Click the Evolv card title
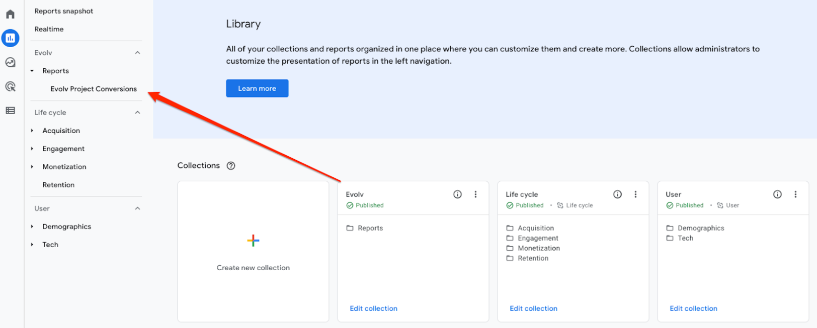Screen dimensions: 817x328 [x=355, y=194]
